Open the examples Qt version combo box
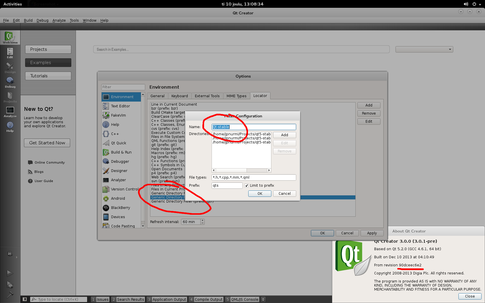485x303 pixels. pyautogui.click(x=424, y=49)
